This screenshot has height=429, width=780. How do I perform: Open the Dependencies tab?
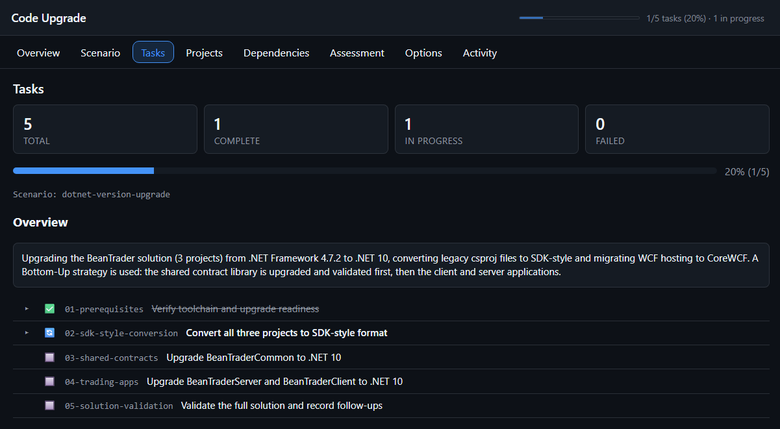(276, 53)
